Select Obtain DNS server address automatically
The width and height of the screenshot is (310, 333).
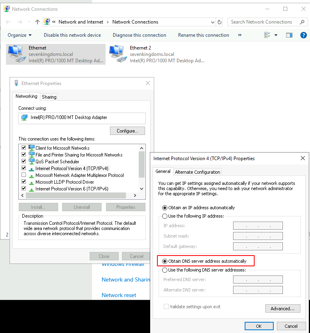204,261
